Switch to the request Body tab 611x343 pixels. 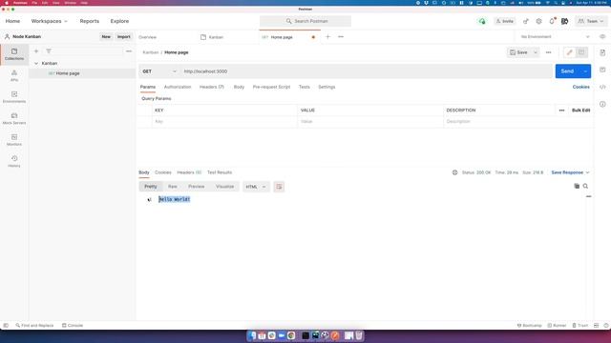[239, 87]
